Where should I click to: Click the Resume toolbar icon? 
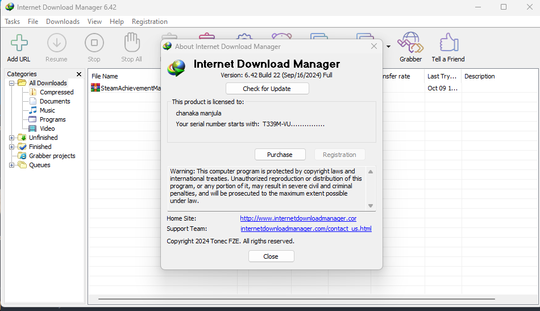pos(56,43)
